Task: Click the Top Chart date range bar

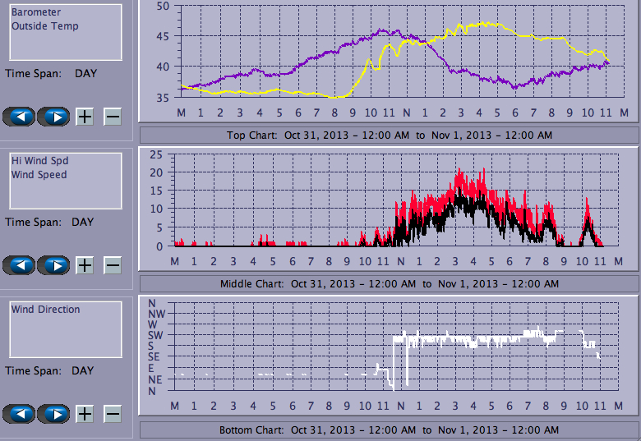Action: tap(389, 136)
